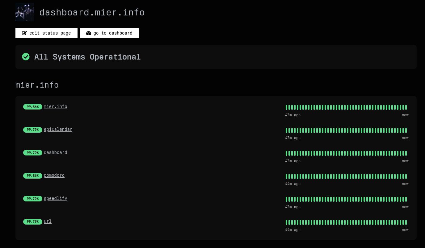Open the url monitor link

[x=48, y=221]
